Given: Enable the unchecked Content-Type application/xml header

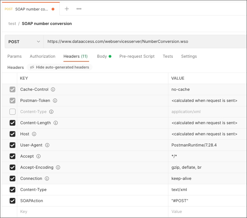Looking at the screenshot, I should coord(12,112).
